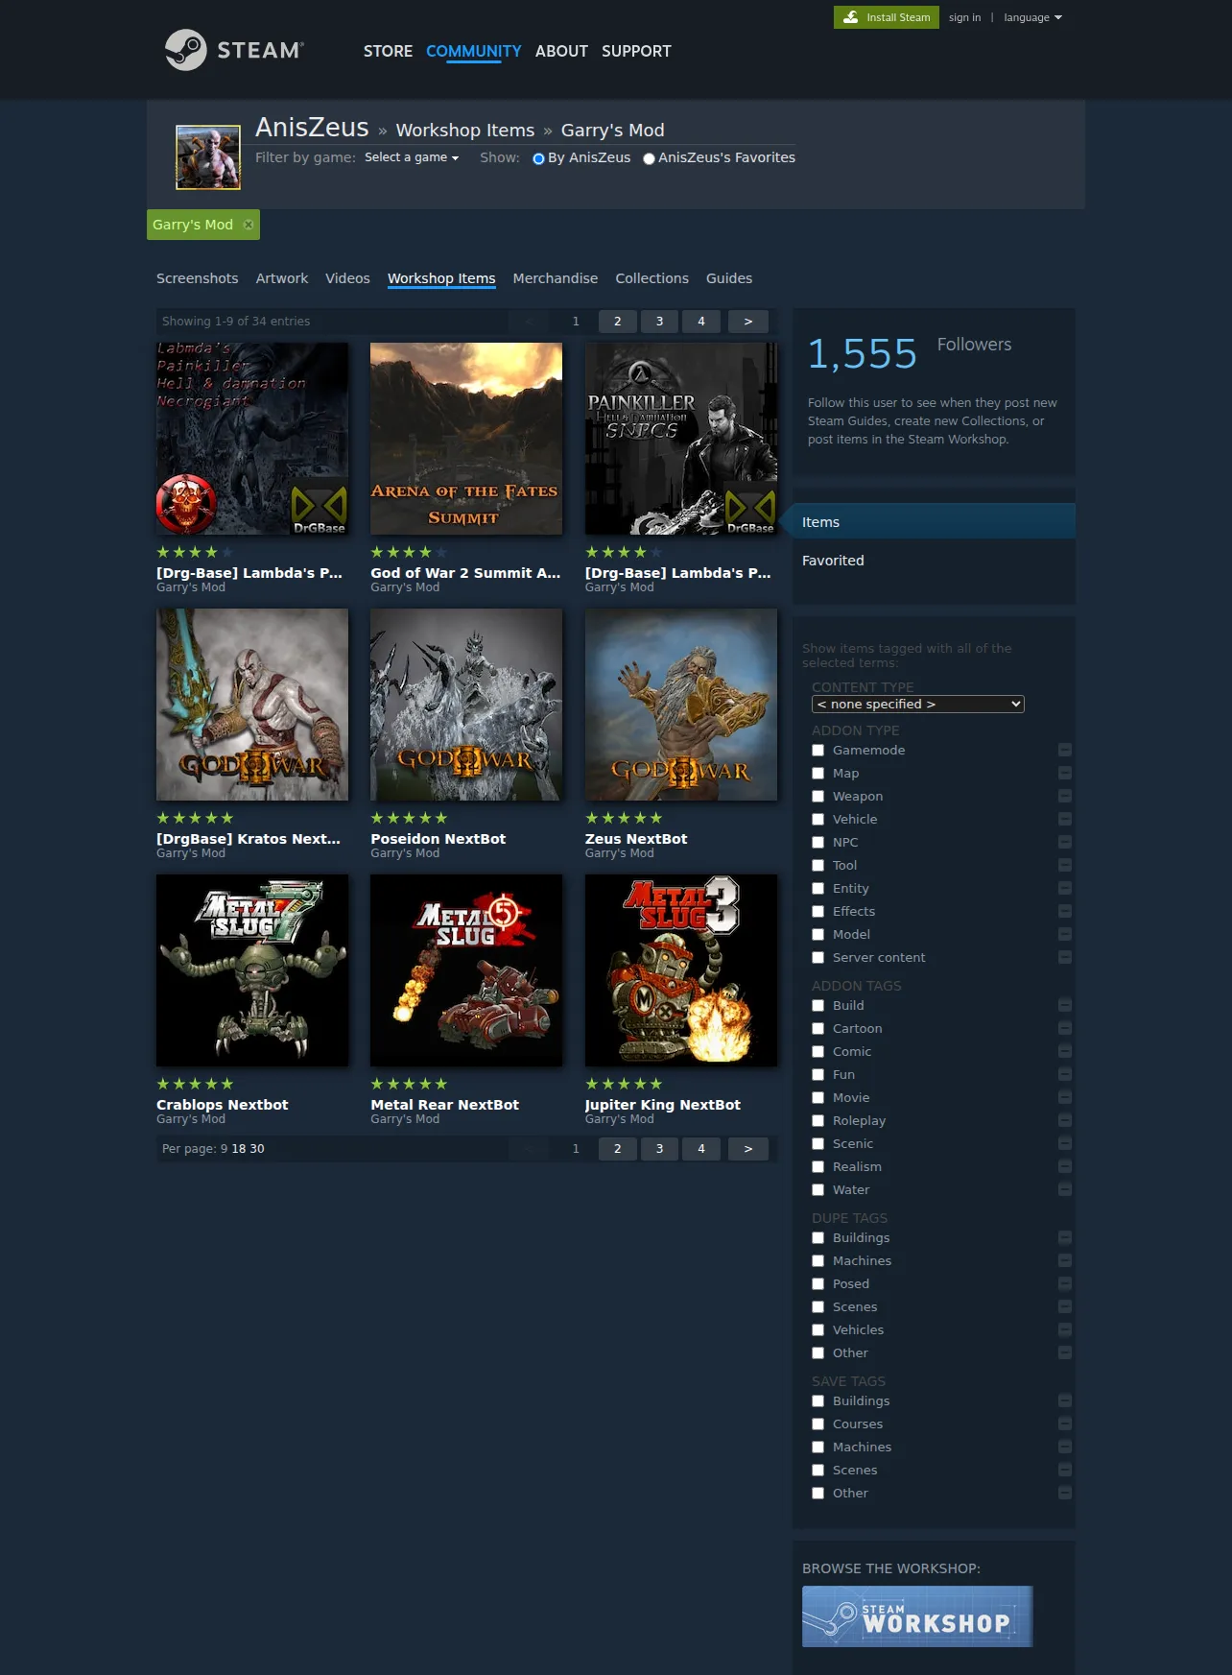Image resolution: width=1232 pixels, height=1675 pixels.
Task: Tick the Courses save tag checkbox
Action: coord(818,1424)
